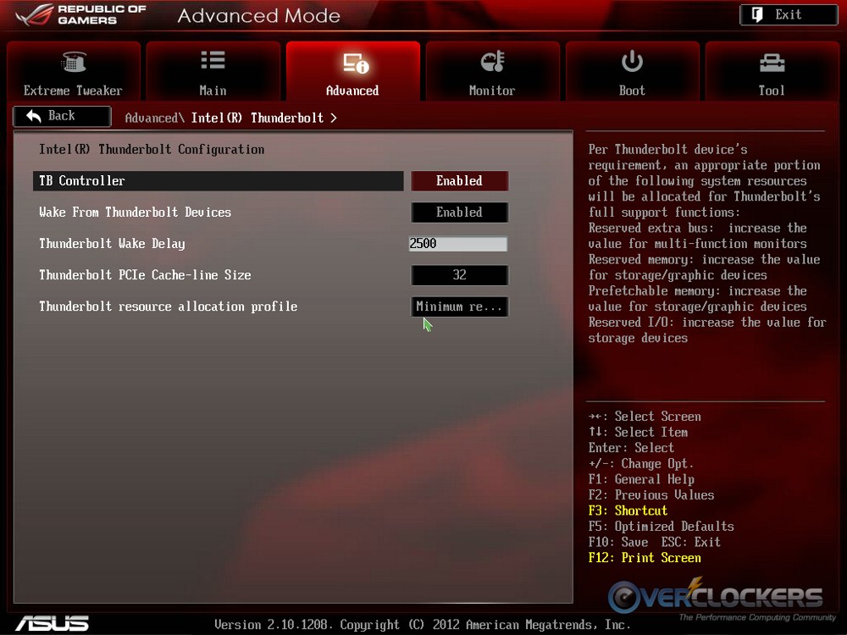Open Thunderbolt PCIe Cache-line Size dropdown

[x=459, y=275]
